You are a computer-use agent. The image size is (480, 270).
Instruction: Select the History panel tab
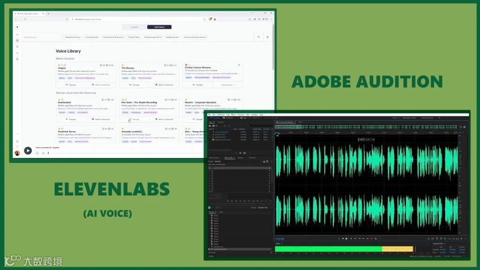coord(212,212)
